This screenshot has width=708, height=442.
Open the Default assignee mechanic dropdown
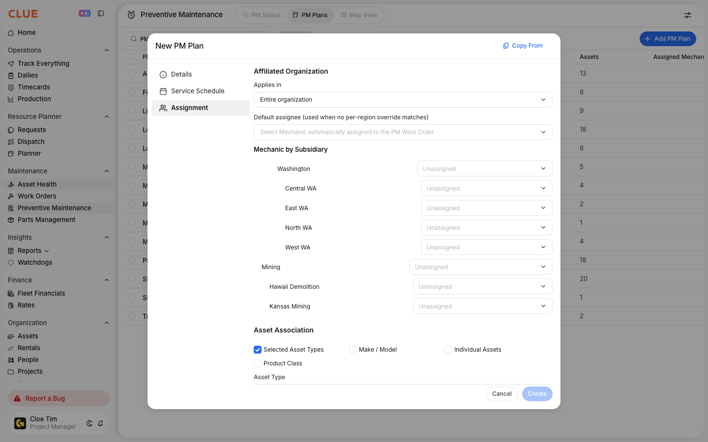click(403, 132)
